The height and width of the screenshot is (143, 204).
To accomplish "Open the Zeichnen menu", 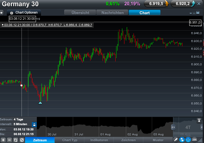I will (x=129, y=140).
